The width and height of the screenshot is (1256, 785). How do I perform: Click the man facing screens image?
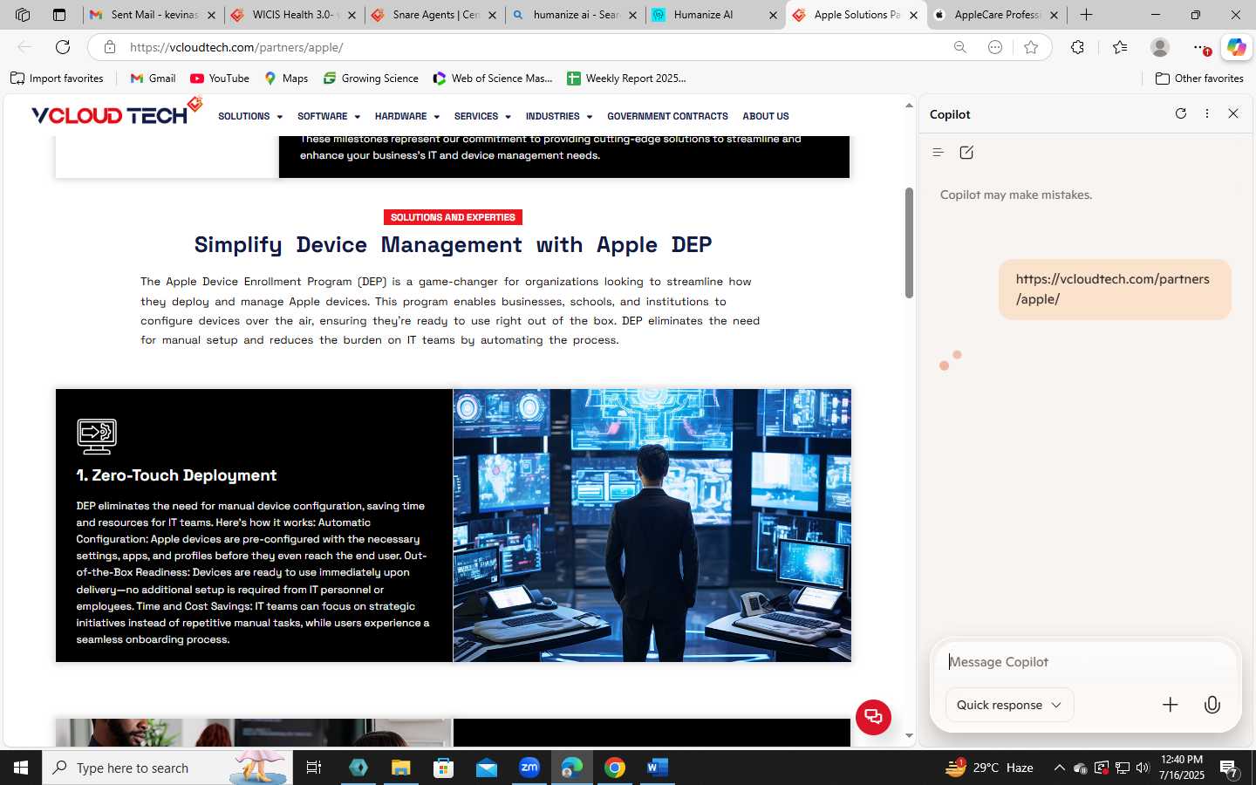coord(652,525)
